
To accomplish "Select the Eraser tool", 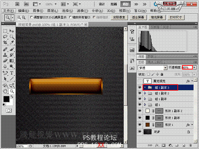I will point(5,61).
